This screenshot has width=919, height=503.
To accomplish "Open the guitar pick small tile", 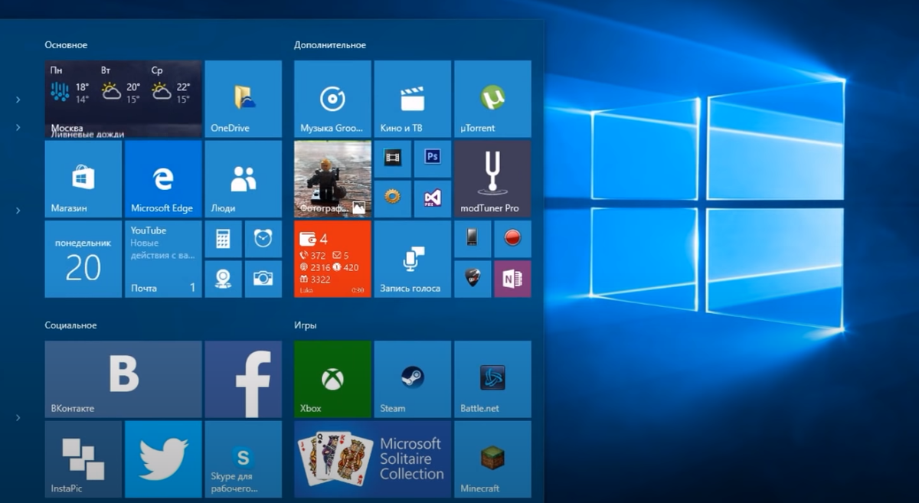I will [473, 279].
